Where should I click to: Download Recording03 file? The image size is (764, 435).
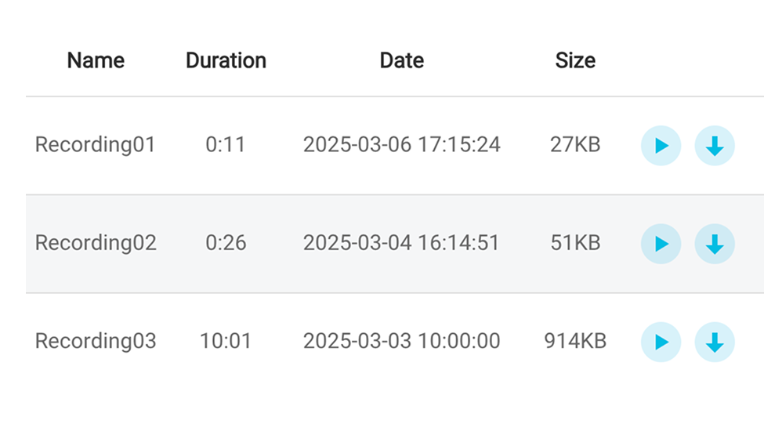click(715, 342)
